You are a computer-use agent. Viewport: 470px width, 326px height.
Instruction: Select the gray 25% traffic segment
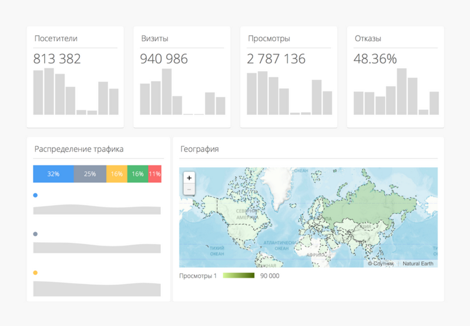pos(90,174)
